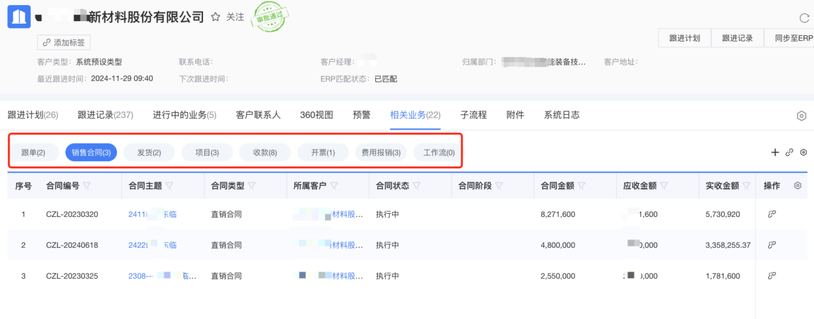This screenshot has height=319, width=814.
Task: Select the 收款(8) filter pill
Action: point(265,153)
